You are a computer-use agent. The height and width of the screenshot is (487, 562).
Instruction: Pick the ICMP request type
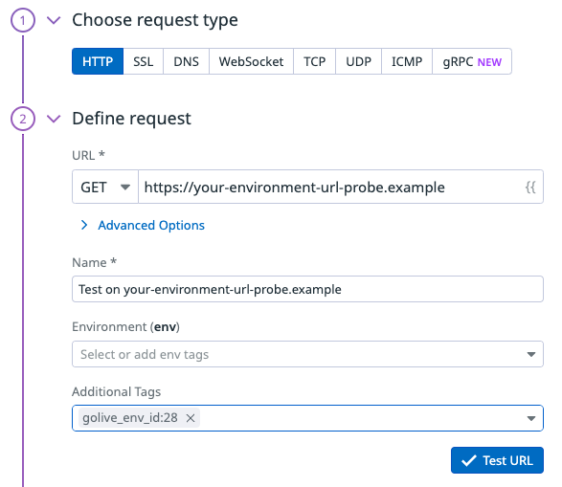click(x=407, y=61)
